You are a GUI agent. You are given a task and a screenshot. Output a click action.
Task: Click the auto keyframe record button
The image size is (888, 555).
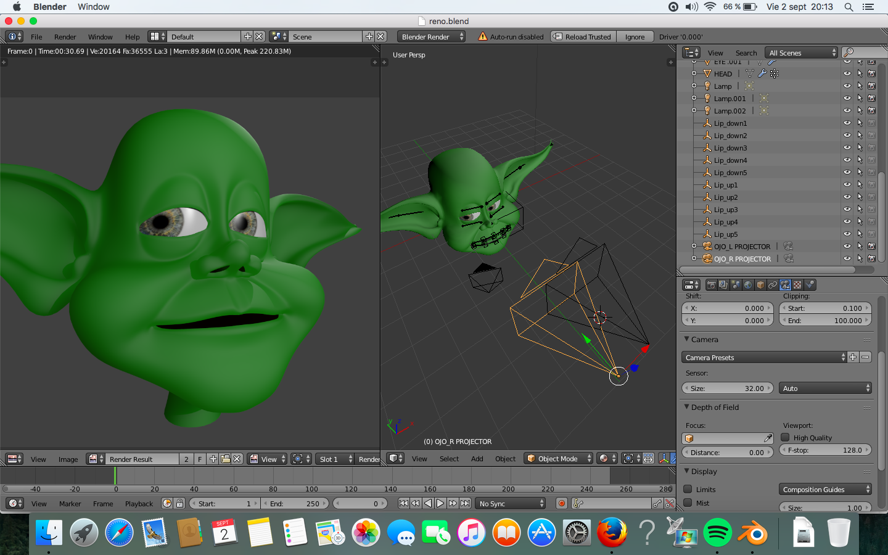click(561, 503)
